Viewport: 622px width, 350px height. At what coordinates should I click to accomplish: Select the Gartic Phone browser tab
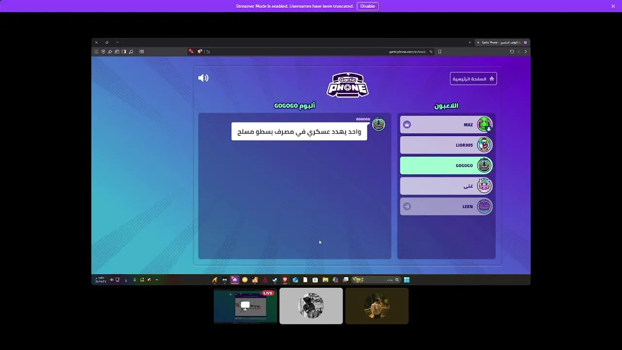(x=501, y=42)
